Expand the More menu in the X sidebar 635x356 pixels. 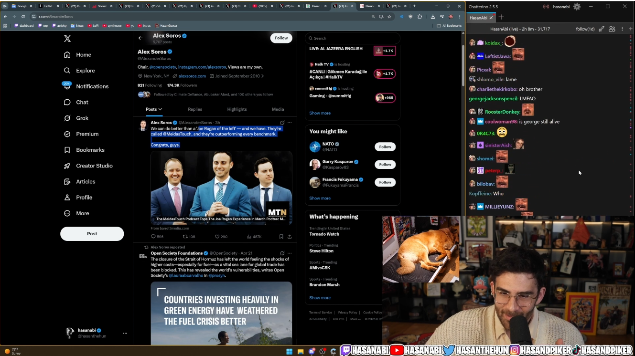tap(76, 213)
